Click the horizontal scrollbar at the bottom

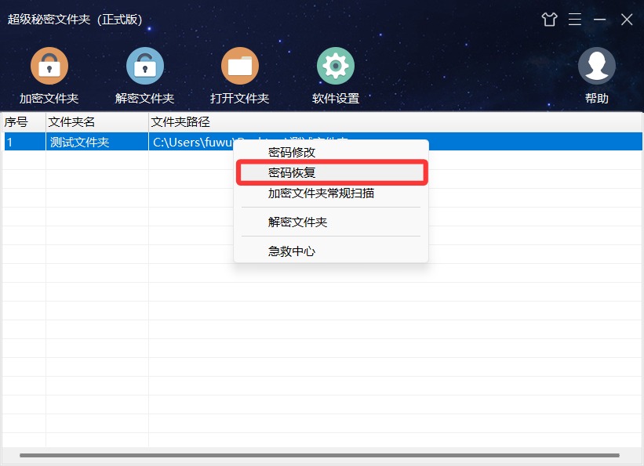click(319, 455)
